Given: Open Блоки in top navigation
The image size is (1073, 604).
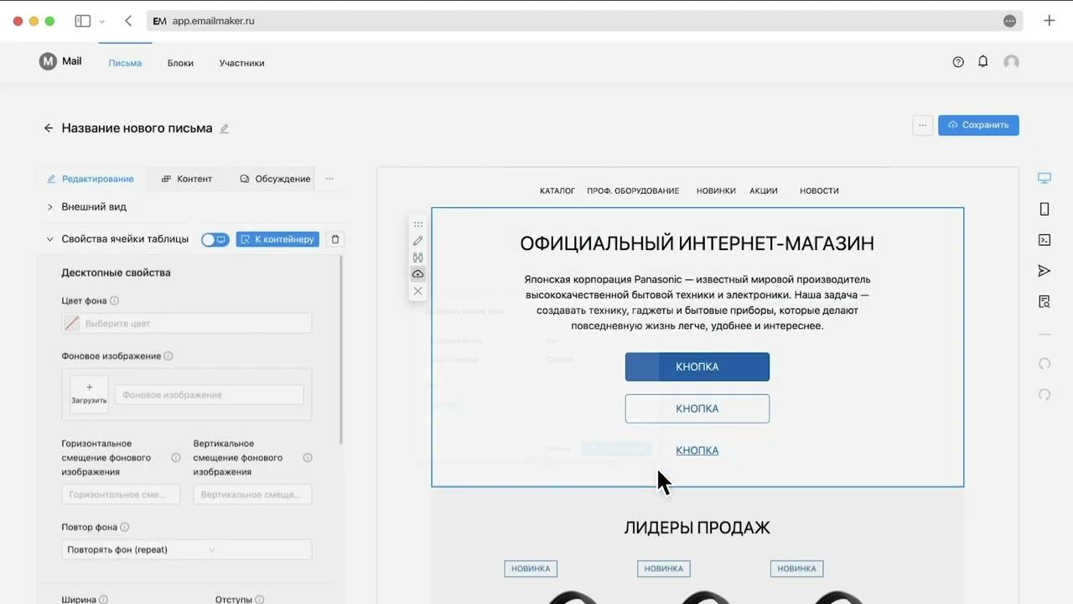Looking at the screenshot, I should click(x=180, y=63).
